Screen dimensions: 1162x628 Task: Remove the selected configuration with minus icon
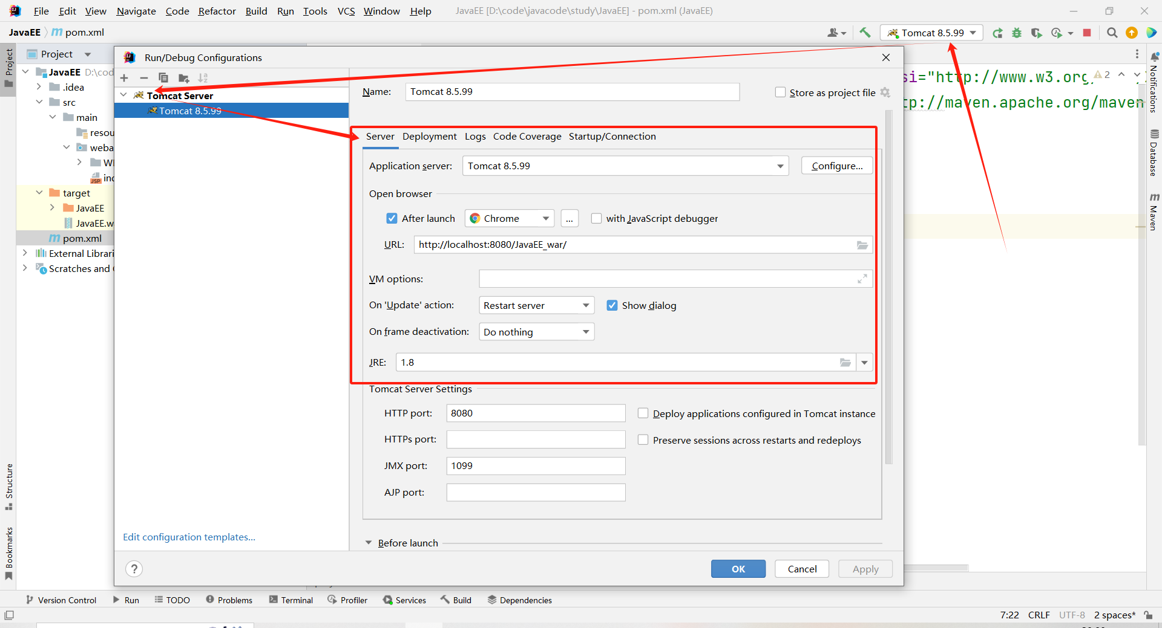144,78
